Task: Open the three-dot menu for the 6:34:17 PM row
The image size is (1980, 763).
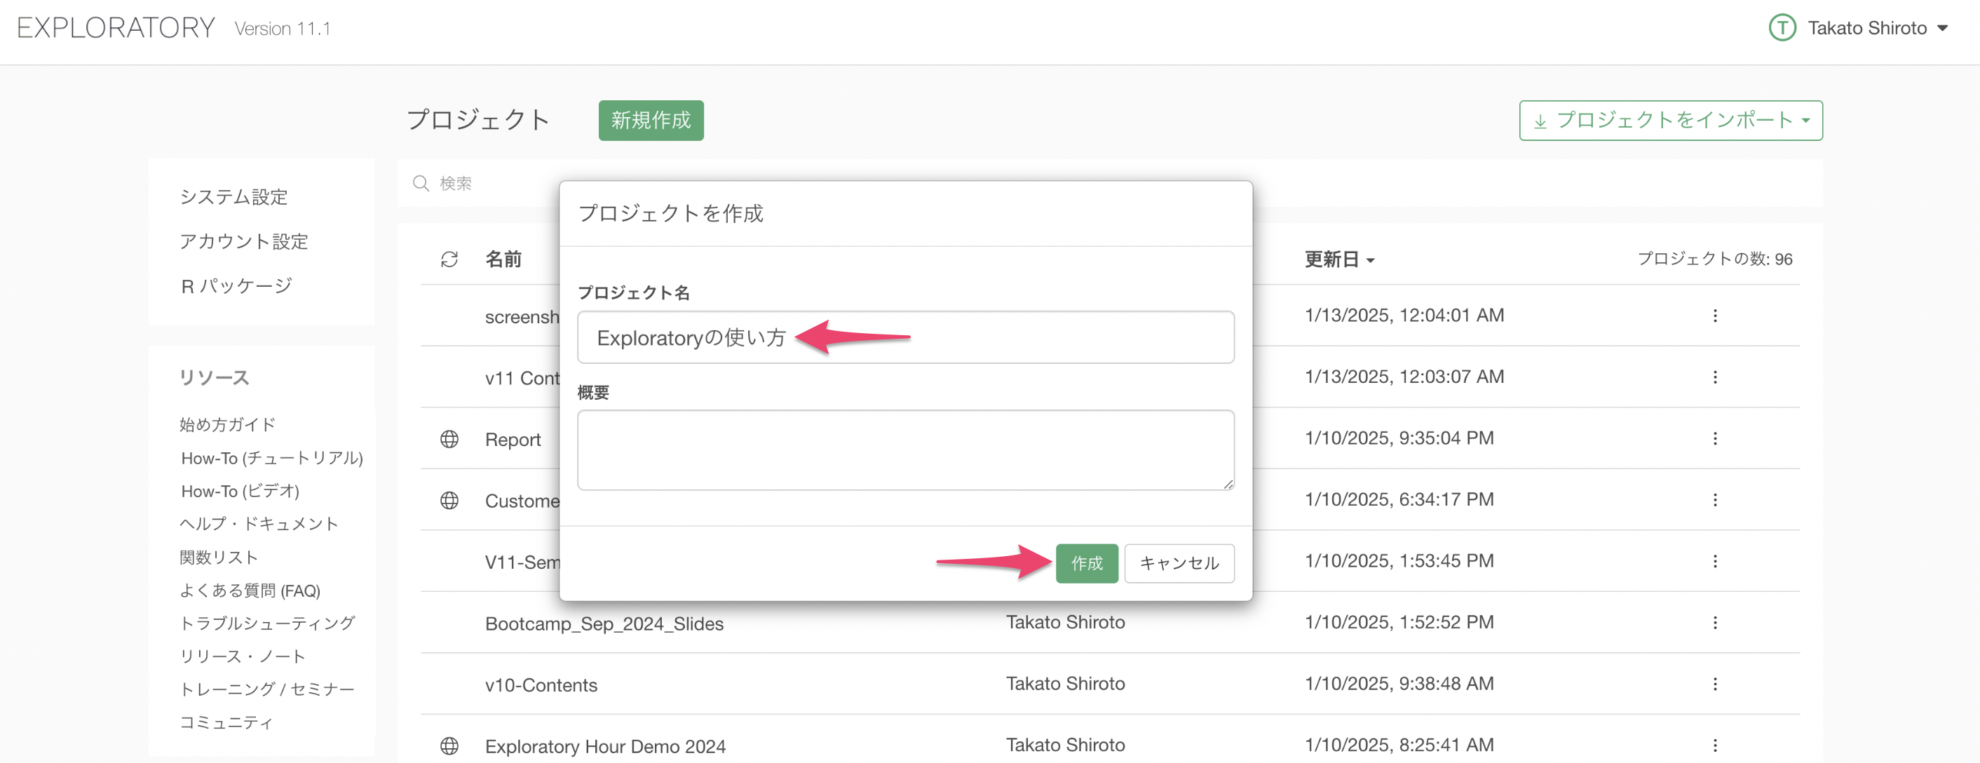Action: (1715, 500)
